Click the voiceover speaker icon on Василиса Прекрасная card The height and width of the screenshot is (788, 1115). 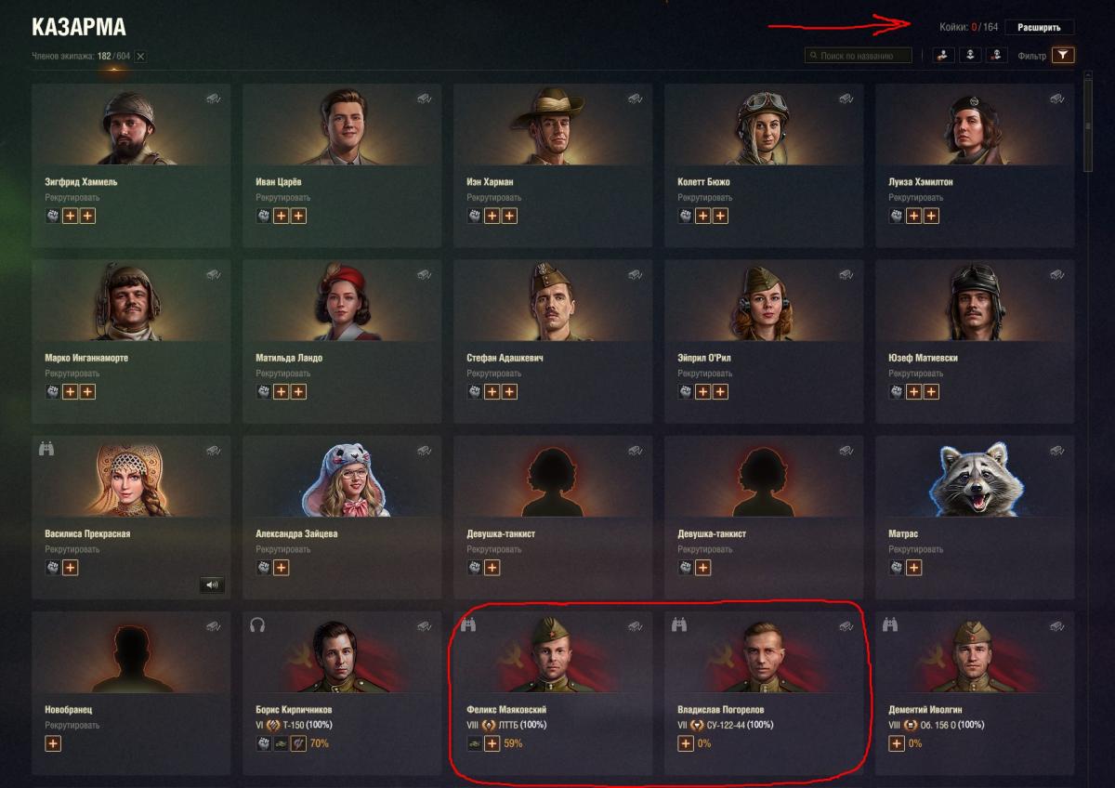(212, 584)
